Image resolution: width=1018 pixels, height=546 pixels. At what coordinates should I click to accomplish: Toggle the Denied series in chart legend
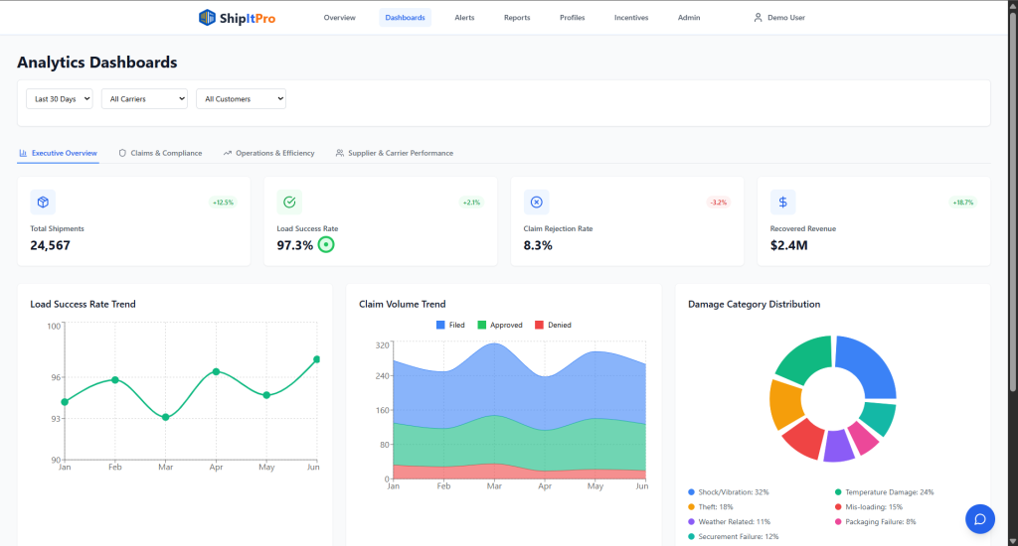pyautogui.click(x=553, y=325)
